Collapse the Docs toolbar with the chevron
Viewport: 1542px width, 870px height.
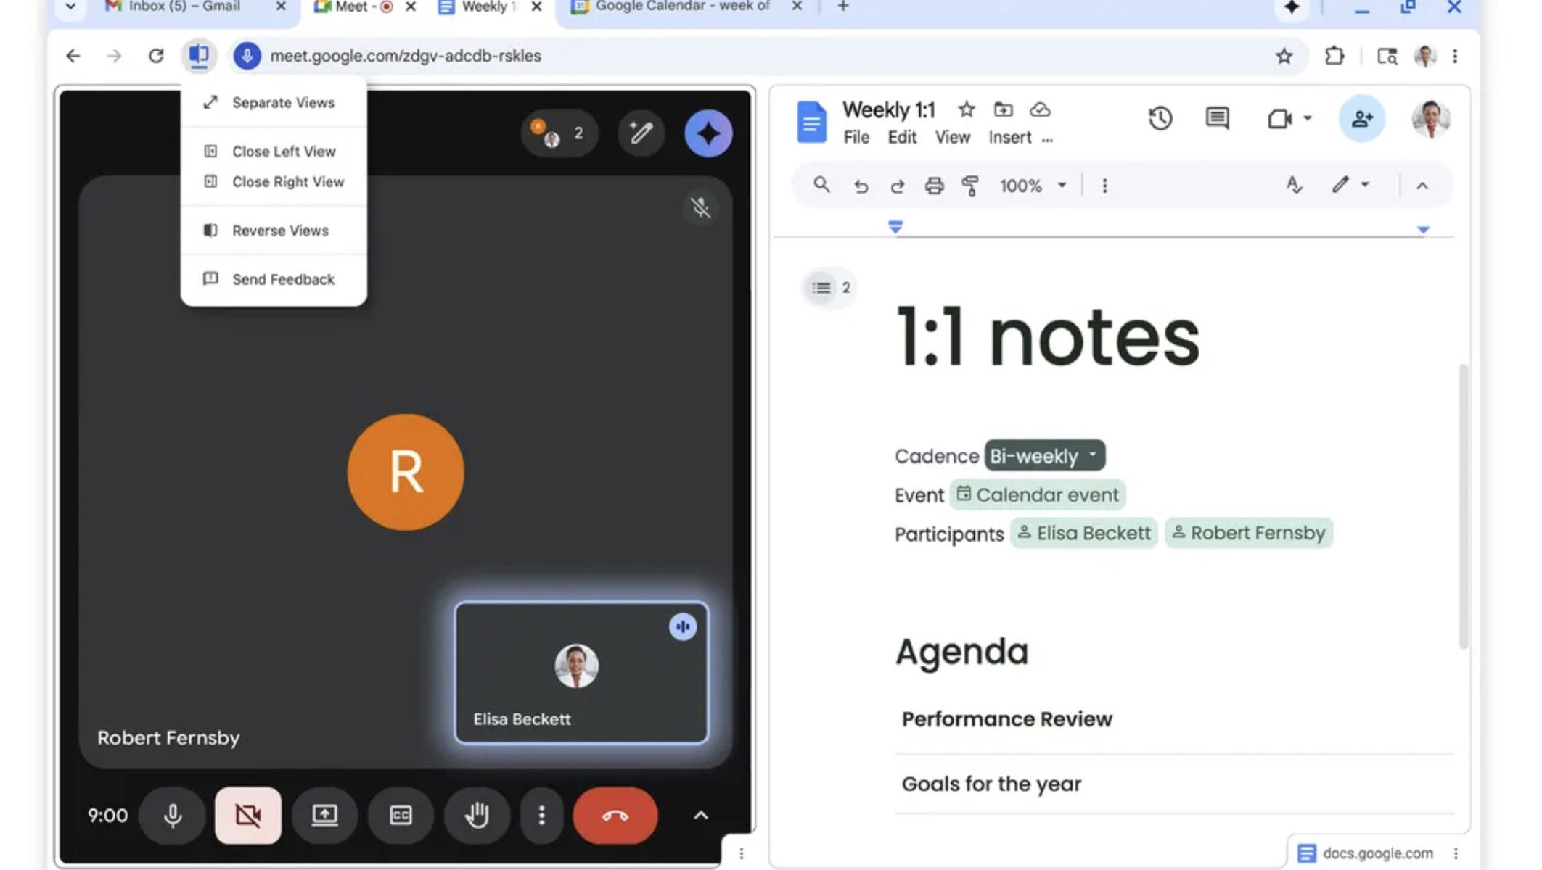pyautogui.click(x=1422, y=186)
